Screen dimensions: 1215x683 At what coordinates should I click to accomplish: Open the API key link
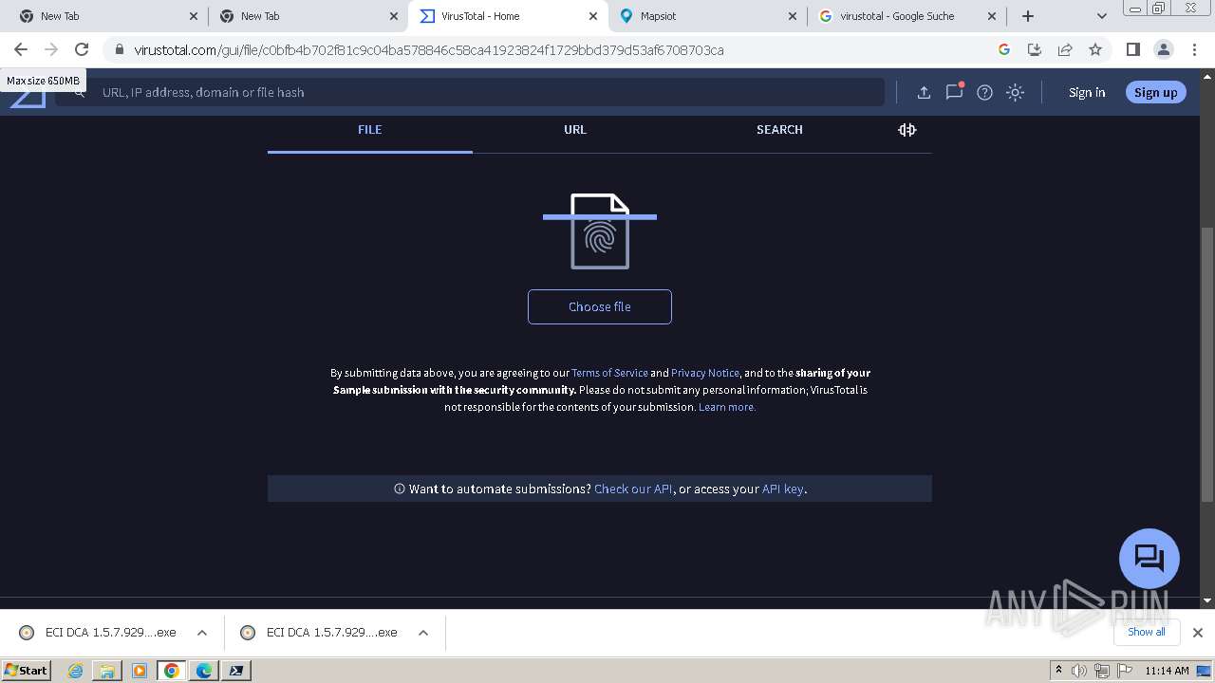click(x=783, y=489)
